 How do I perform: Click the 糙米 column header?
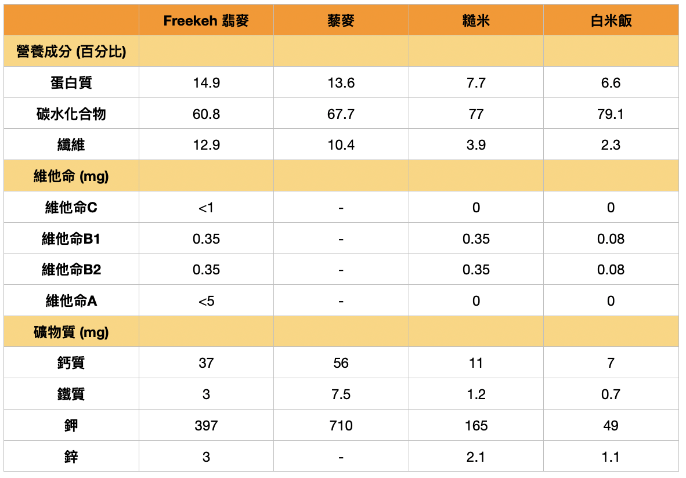click(x=476, y=21)
